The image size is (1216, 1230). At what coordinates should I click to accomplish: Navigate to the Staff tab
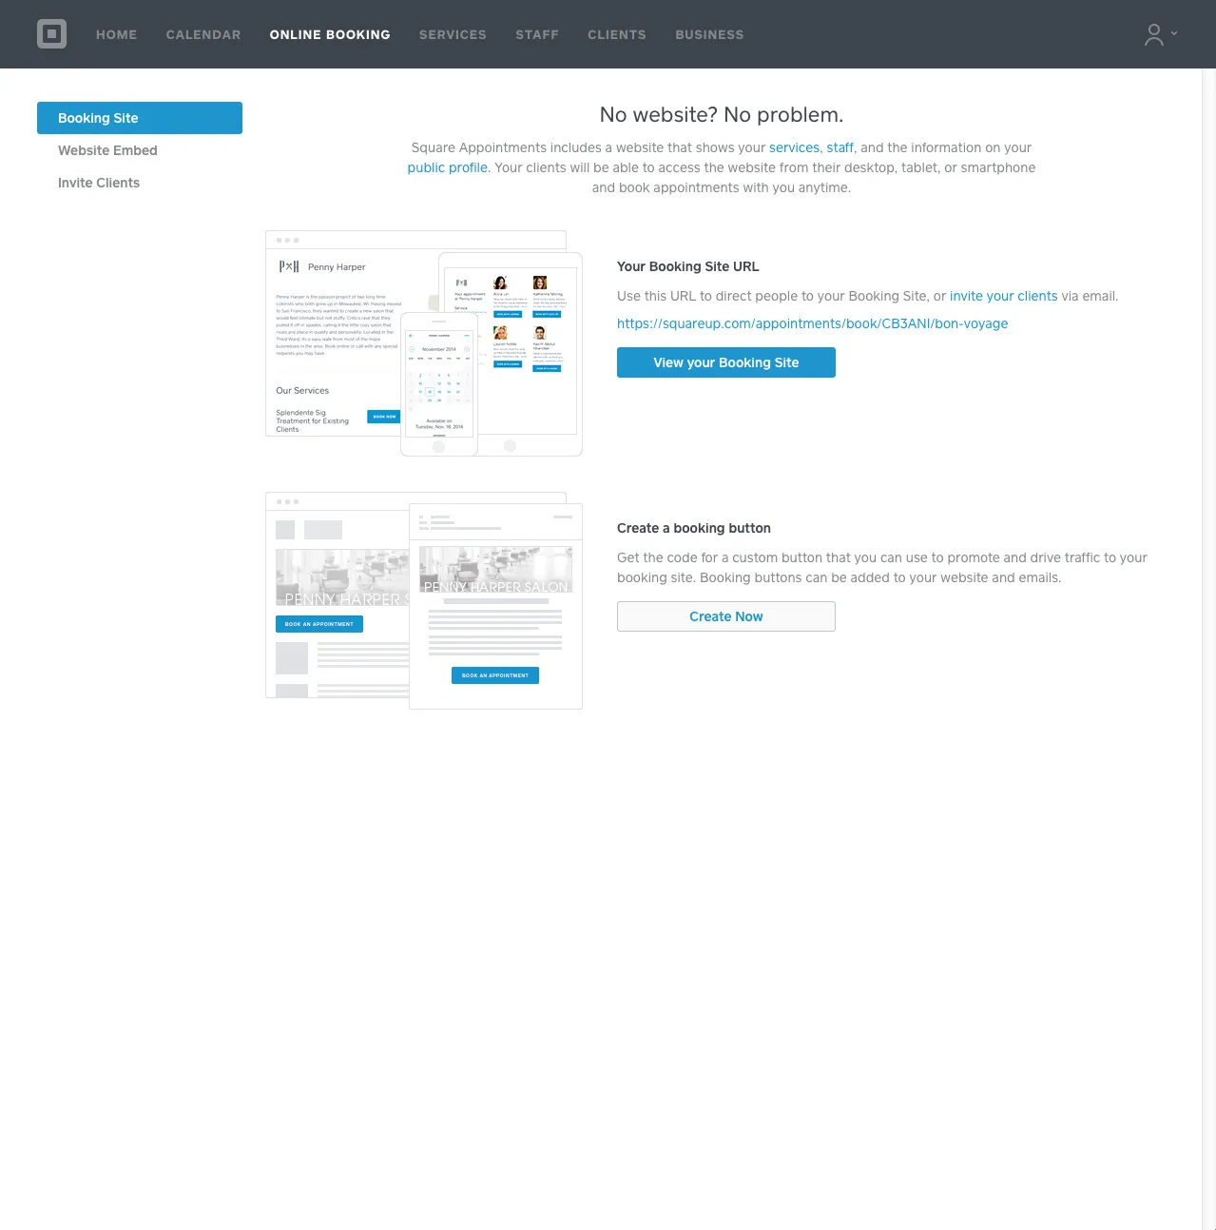[x=537, y=34]
